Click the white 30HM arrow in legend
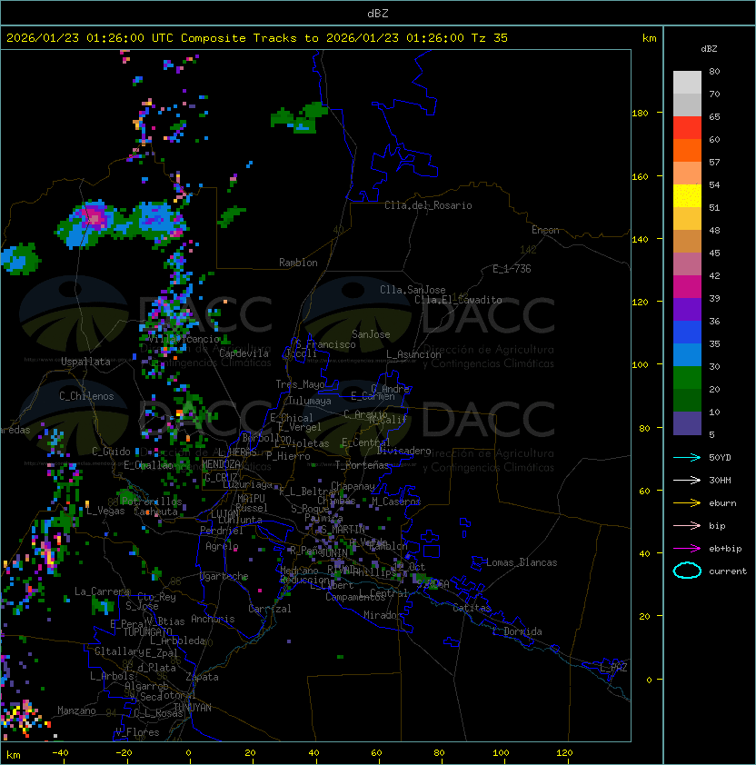 pos(687,480)
